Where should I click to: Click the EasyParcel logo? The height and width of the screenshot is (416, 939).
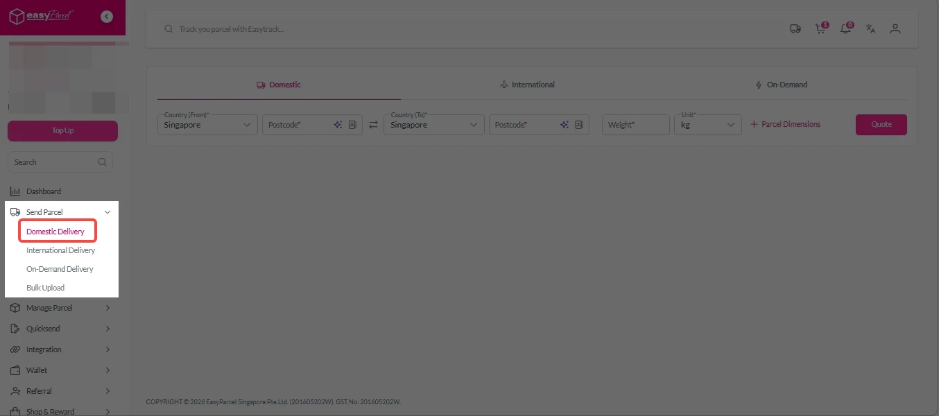click(x=42, y=15)
